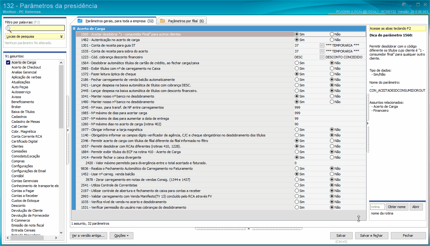Toggle the bottom panel splitter arrow

click(x=249, y=229)
